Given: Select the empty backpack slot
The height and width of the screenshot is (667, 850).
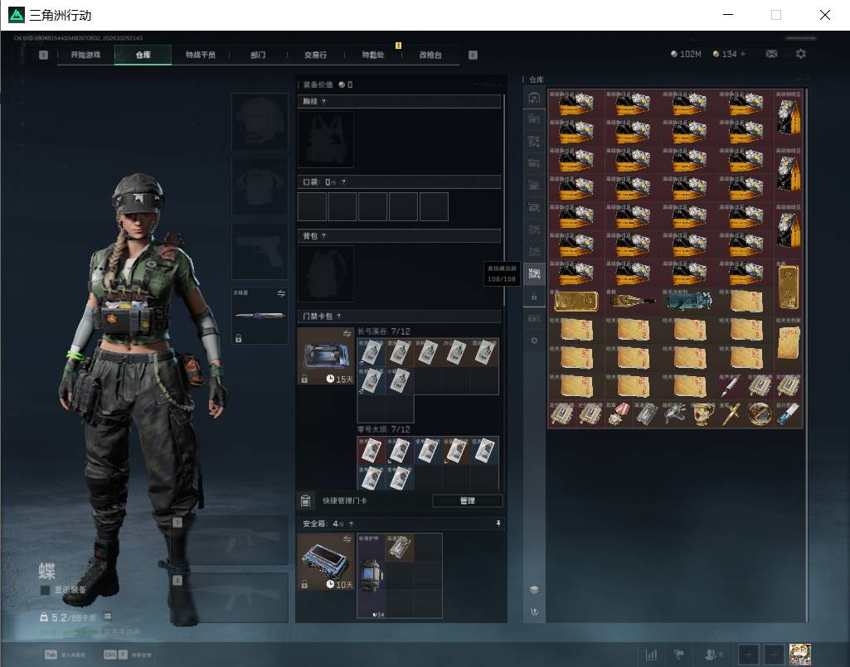Looking at the screenshot, I should [x=326, y=273].
